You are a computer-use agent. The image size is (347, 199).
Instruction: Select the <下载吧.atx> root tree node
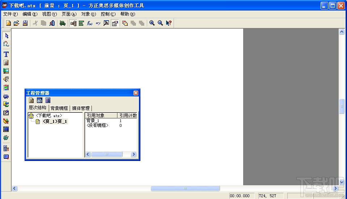click(49, 116)
